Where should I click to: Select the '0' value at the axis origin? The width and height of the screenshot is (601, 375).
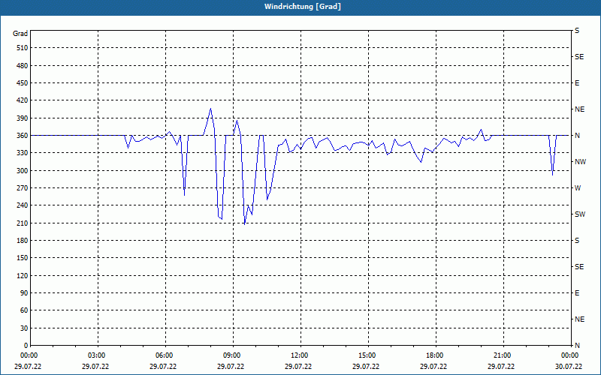[26, 346]
